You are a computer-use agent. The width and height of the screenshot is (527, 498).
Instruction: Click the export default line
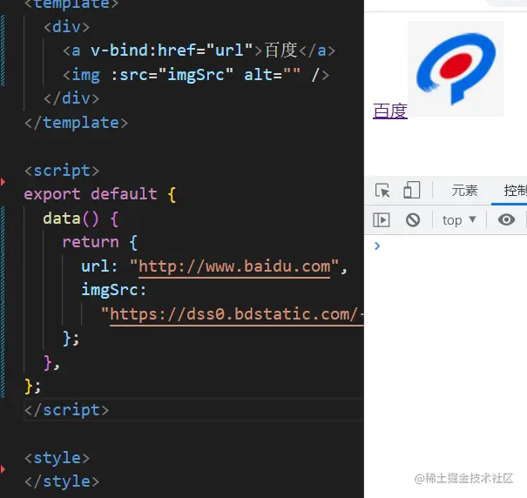tap(100, 194)
